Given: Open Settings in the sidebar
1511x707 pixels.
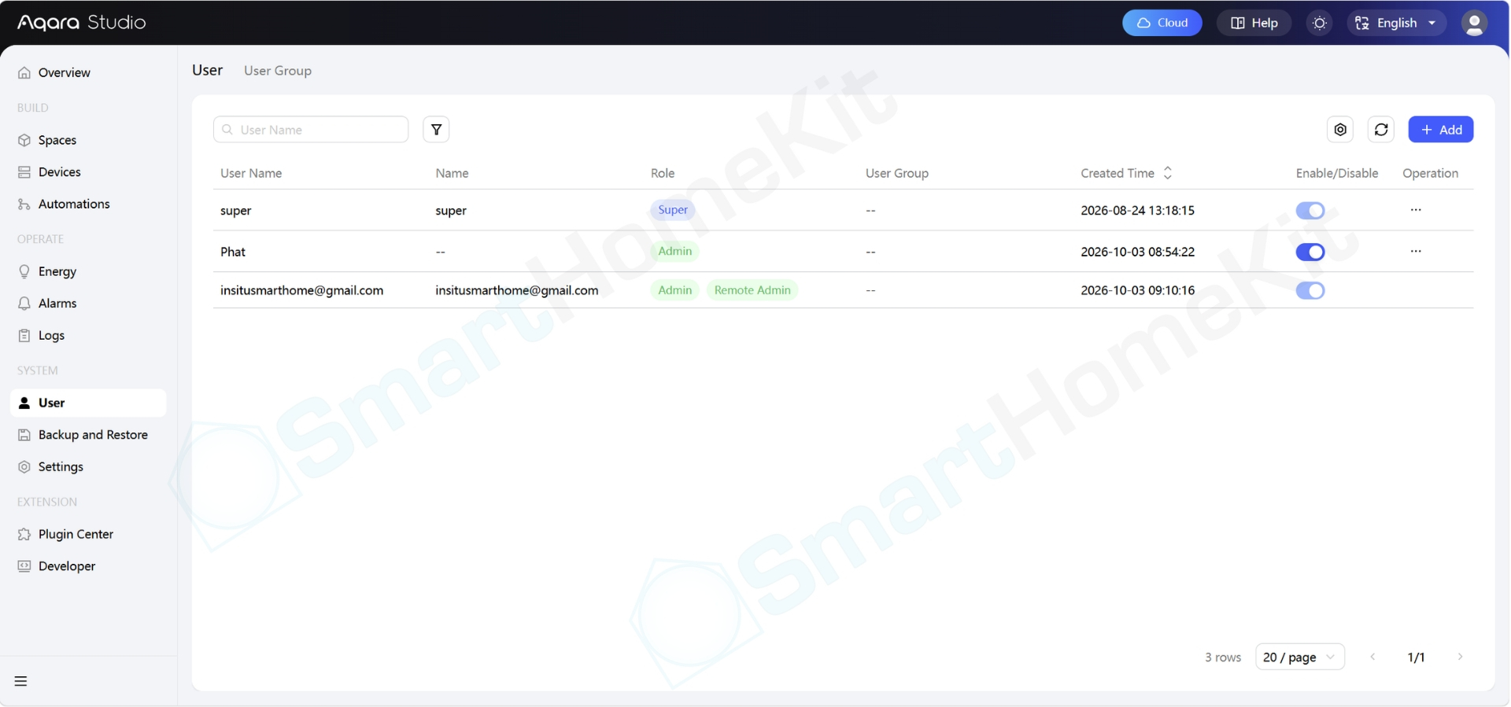Looking at the screenshot, I should (x=88, y=467).
